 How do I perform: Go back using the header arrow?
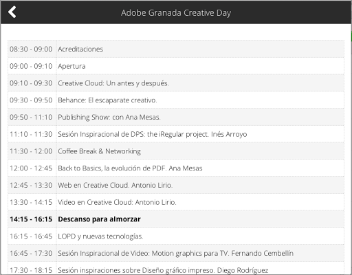pyautogui.click(x=12, y=12)
